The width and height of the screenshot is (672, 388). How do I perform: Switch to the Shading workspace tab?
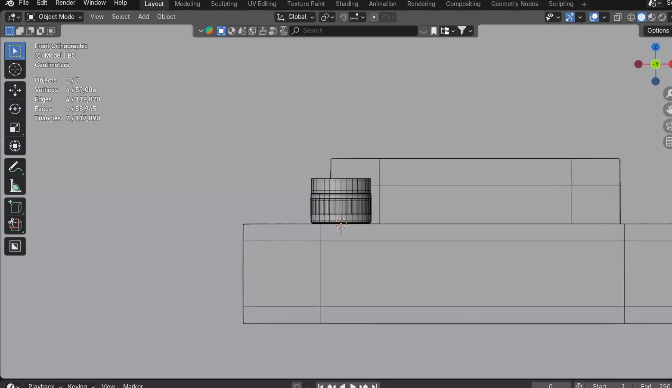click(347, 4)
